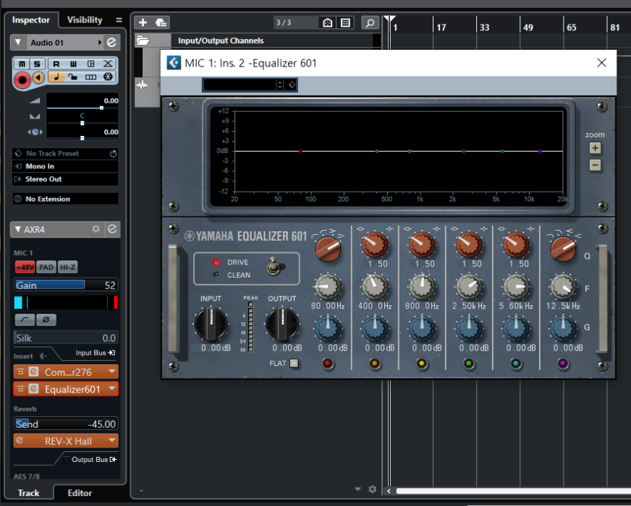Freeze the audio channel with snowflake icon
Screen dimensions: 631x506
coord(108,77)
